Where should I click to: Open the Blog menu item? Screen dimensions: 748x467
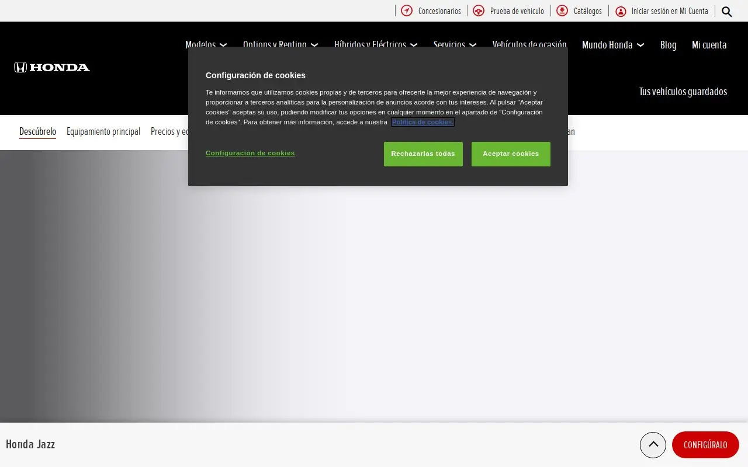click(668, 45)
